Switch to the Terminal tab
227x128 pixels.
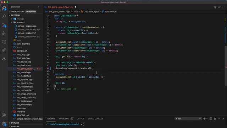[x=51, y=119]
